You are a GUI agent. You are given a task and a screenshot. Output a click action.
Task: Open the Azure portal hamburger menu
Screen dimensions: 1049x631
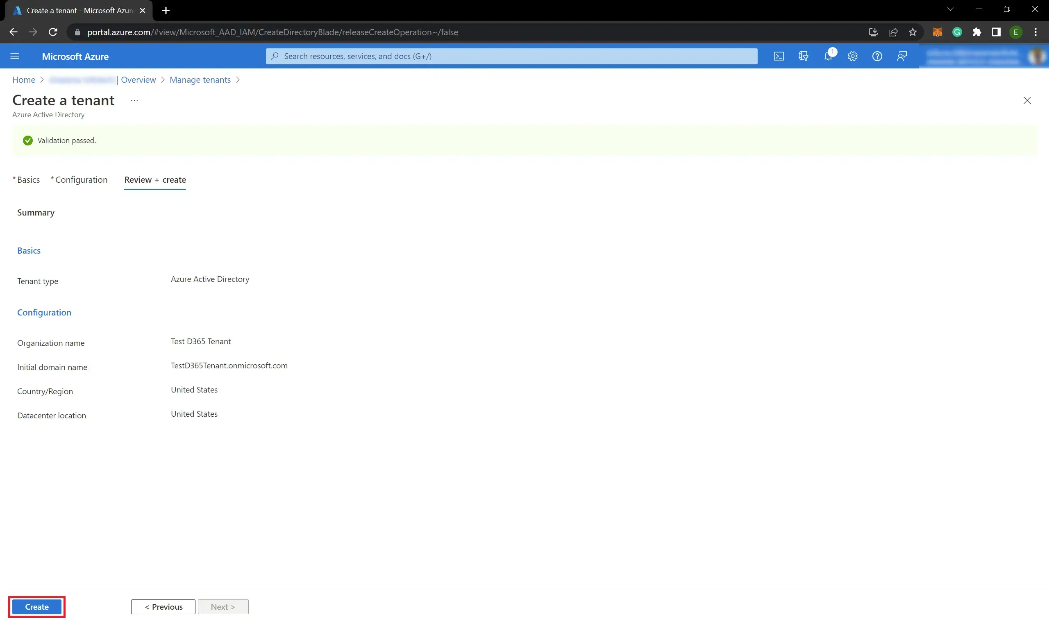(x=15, y=56)
